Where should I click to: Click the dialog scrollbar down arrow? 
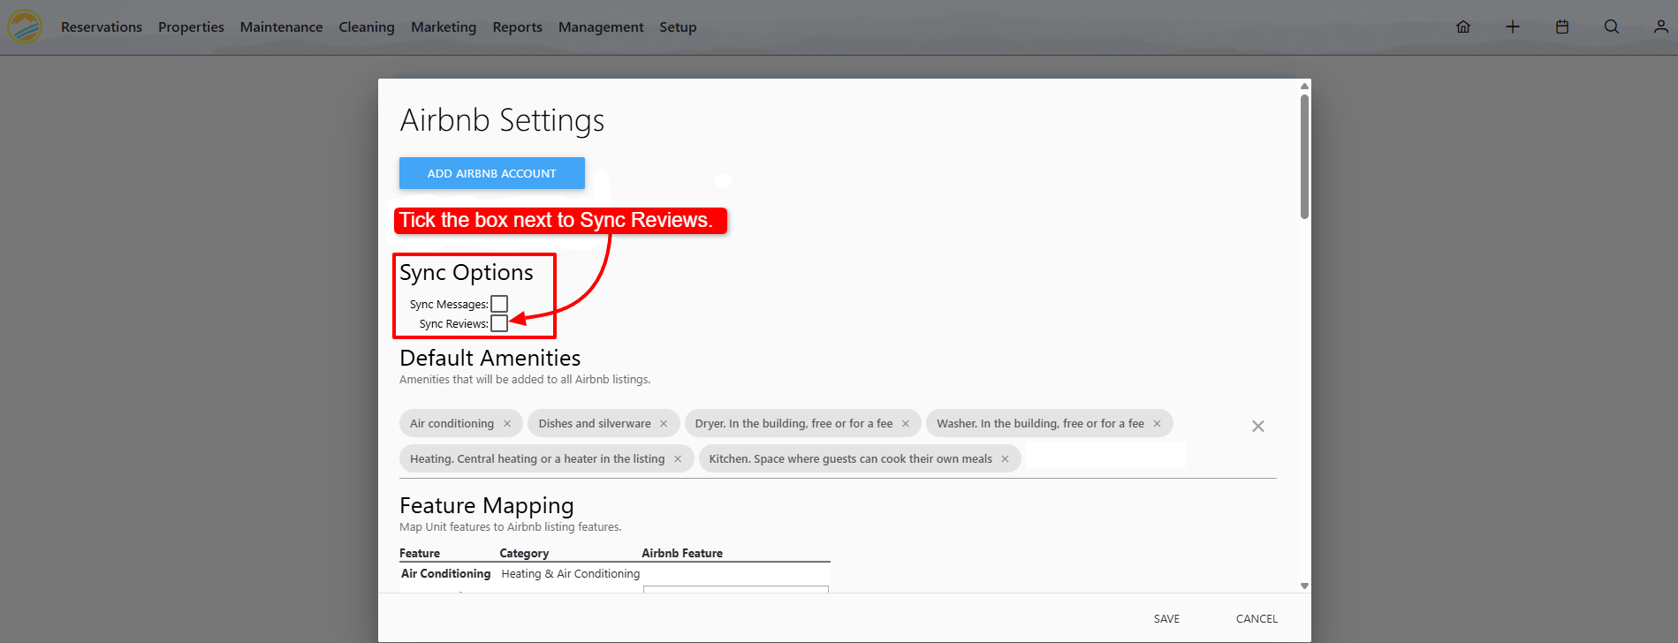pos(1304,586)
